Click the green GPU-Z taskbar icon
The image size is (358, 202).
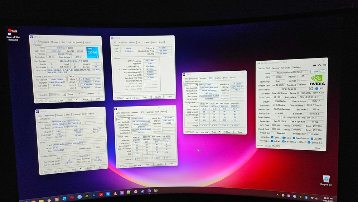[x=156, y=191]
